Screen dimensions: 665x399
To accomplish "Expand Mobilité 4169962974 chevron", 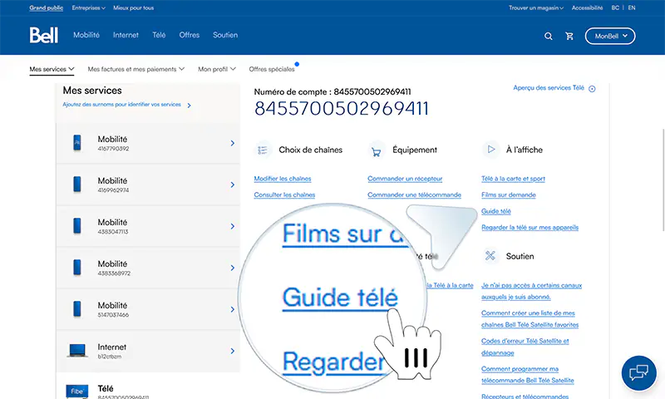I will click(x=233, y=185).
